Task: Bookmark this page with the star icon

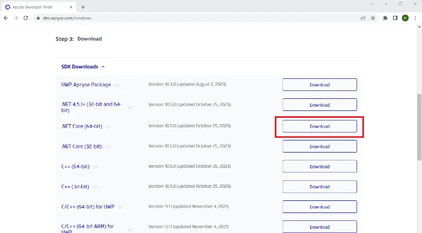Action: point(373,18)
